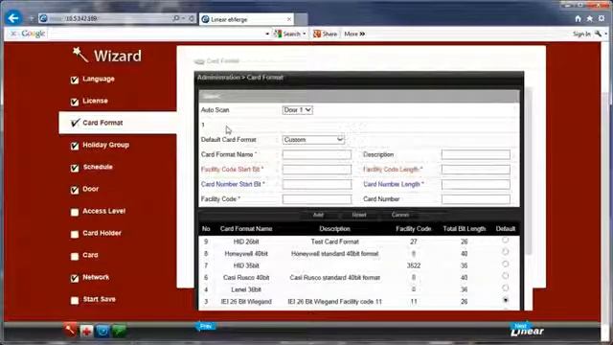This screenshot has height=345, width=613.
Task: Open the Access Level wizard step
Action: pos(104,211)
